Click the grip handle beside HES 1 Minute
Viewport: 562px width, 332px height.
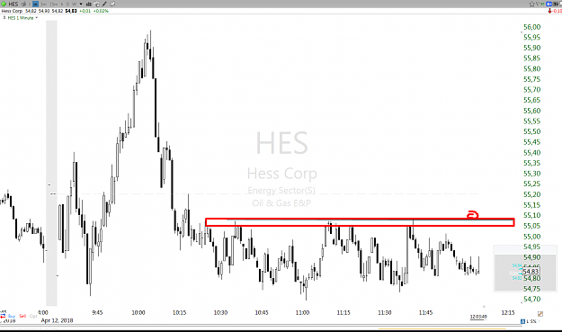pos(4,17)
